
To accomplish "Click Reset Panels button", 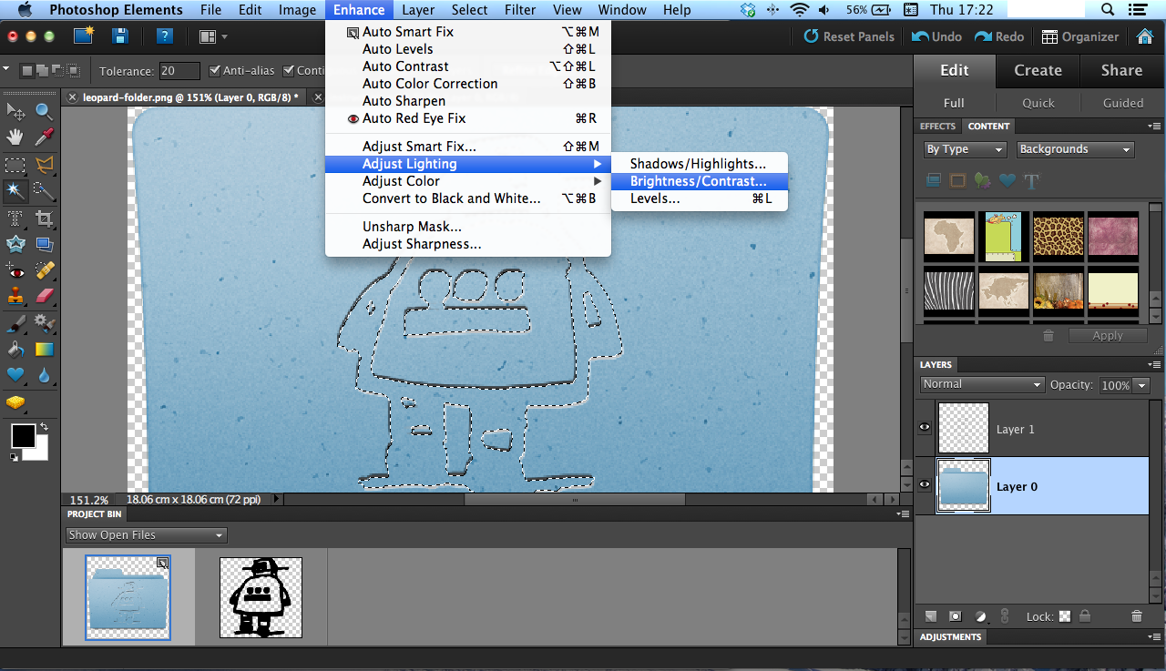I will (849, 37).
